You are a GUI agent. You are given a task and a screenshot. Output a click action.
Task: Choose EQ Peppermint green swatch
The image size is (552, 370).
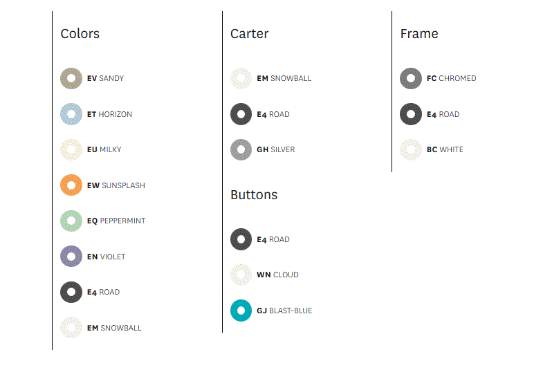71,221
